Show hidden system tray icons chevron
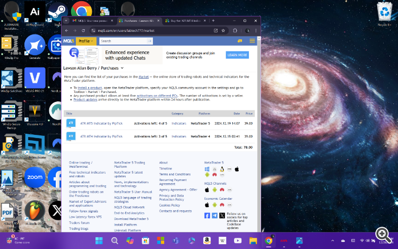This screenshot has width=398, height=249. (x=333, y=241)
